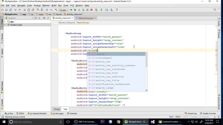This screenshot has width=223, height=125.
Task: Open the Android Monitor tool window
Action: click(37, 114)
